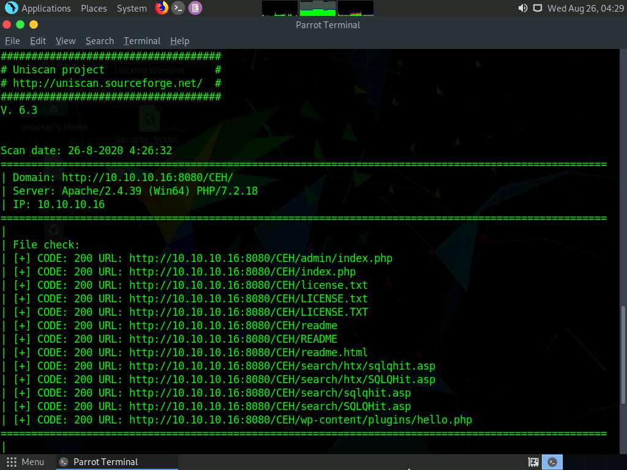Select the Parrot Terminal taskbar button
The width and height of the screenshot is (627, 470).
(116, 462)
